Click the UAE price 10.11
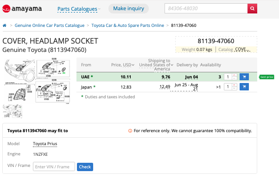This screenshot has width=279, height=179. [126, 77]
